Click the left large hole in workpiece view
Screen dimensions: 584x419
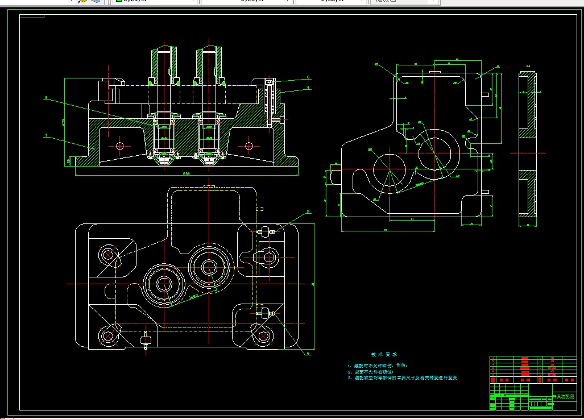click(x=390, y=169)
